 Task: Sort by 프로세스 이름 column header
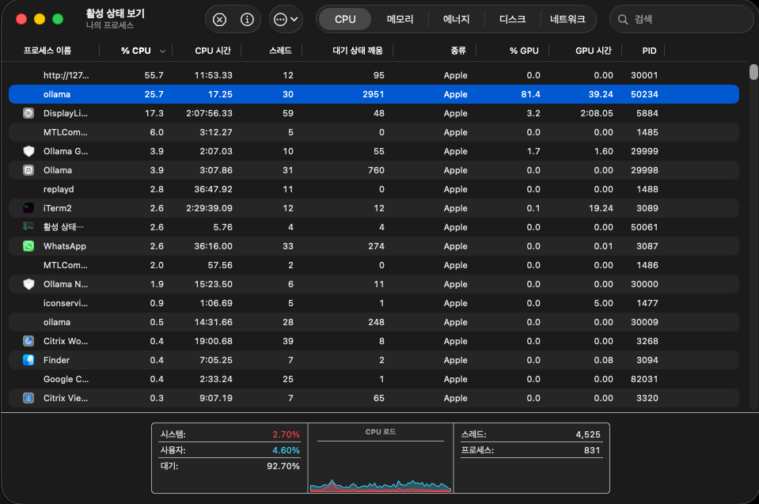pos(47,51)
